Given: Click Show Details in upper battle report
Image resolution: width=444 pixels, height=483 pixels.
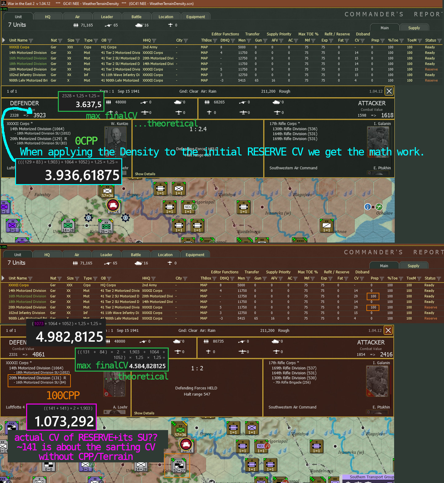Looking at the screenshot, I should click(145, 174).
